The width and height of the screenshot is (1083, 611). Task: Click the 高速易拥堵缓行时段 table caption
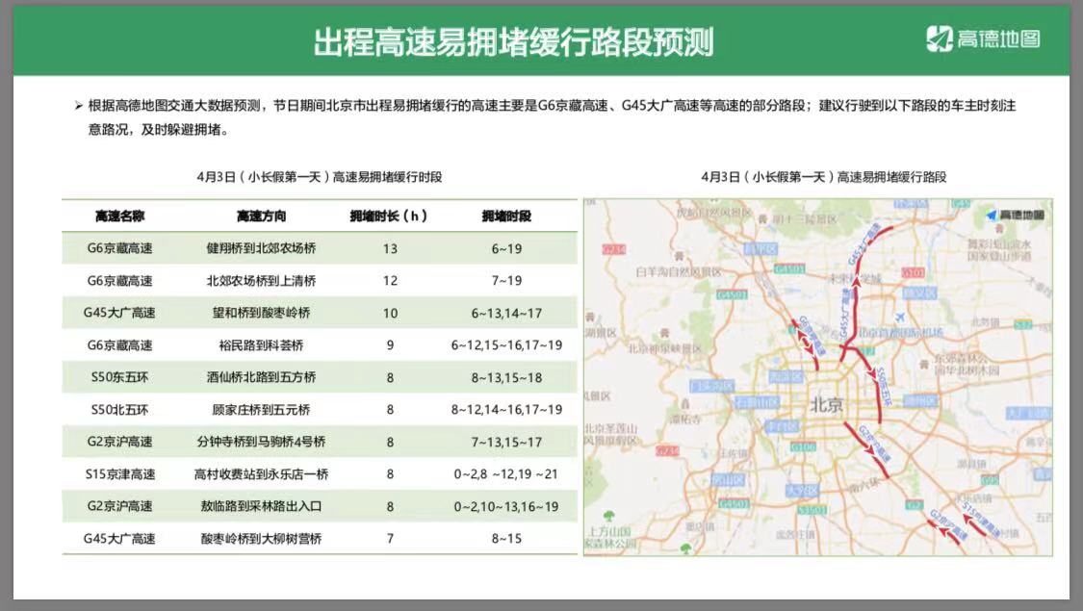pos(319,177)
